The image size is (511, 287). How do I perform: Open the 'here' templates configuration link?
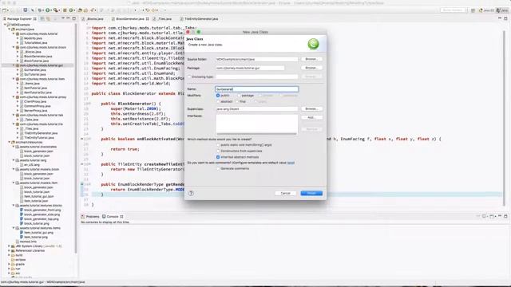291,163
